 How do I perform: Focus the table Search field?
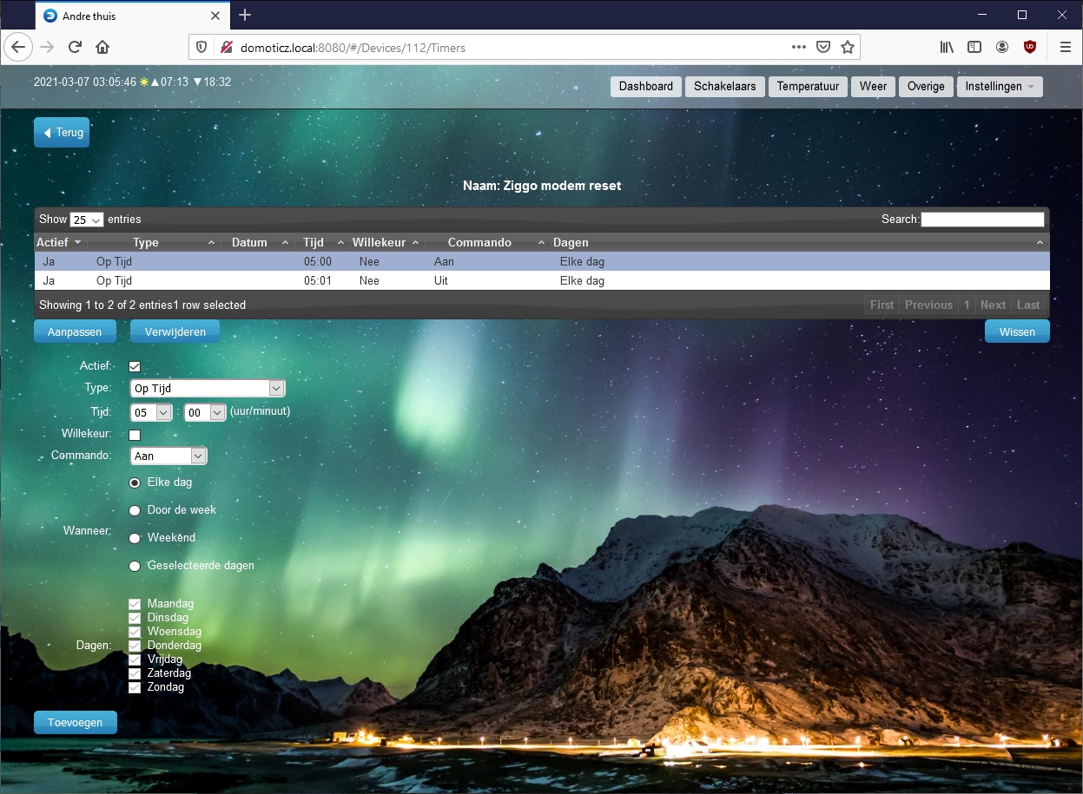click(982, 220)
